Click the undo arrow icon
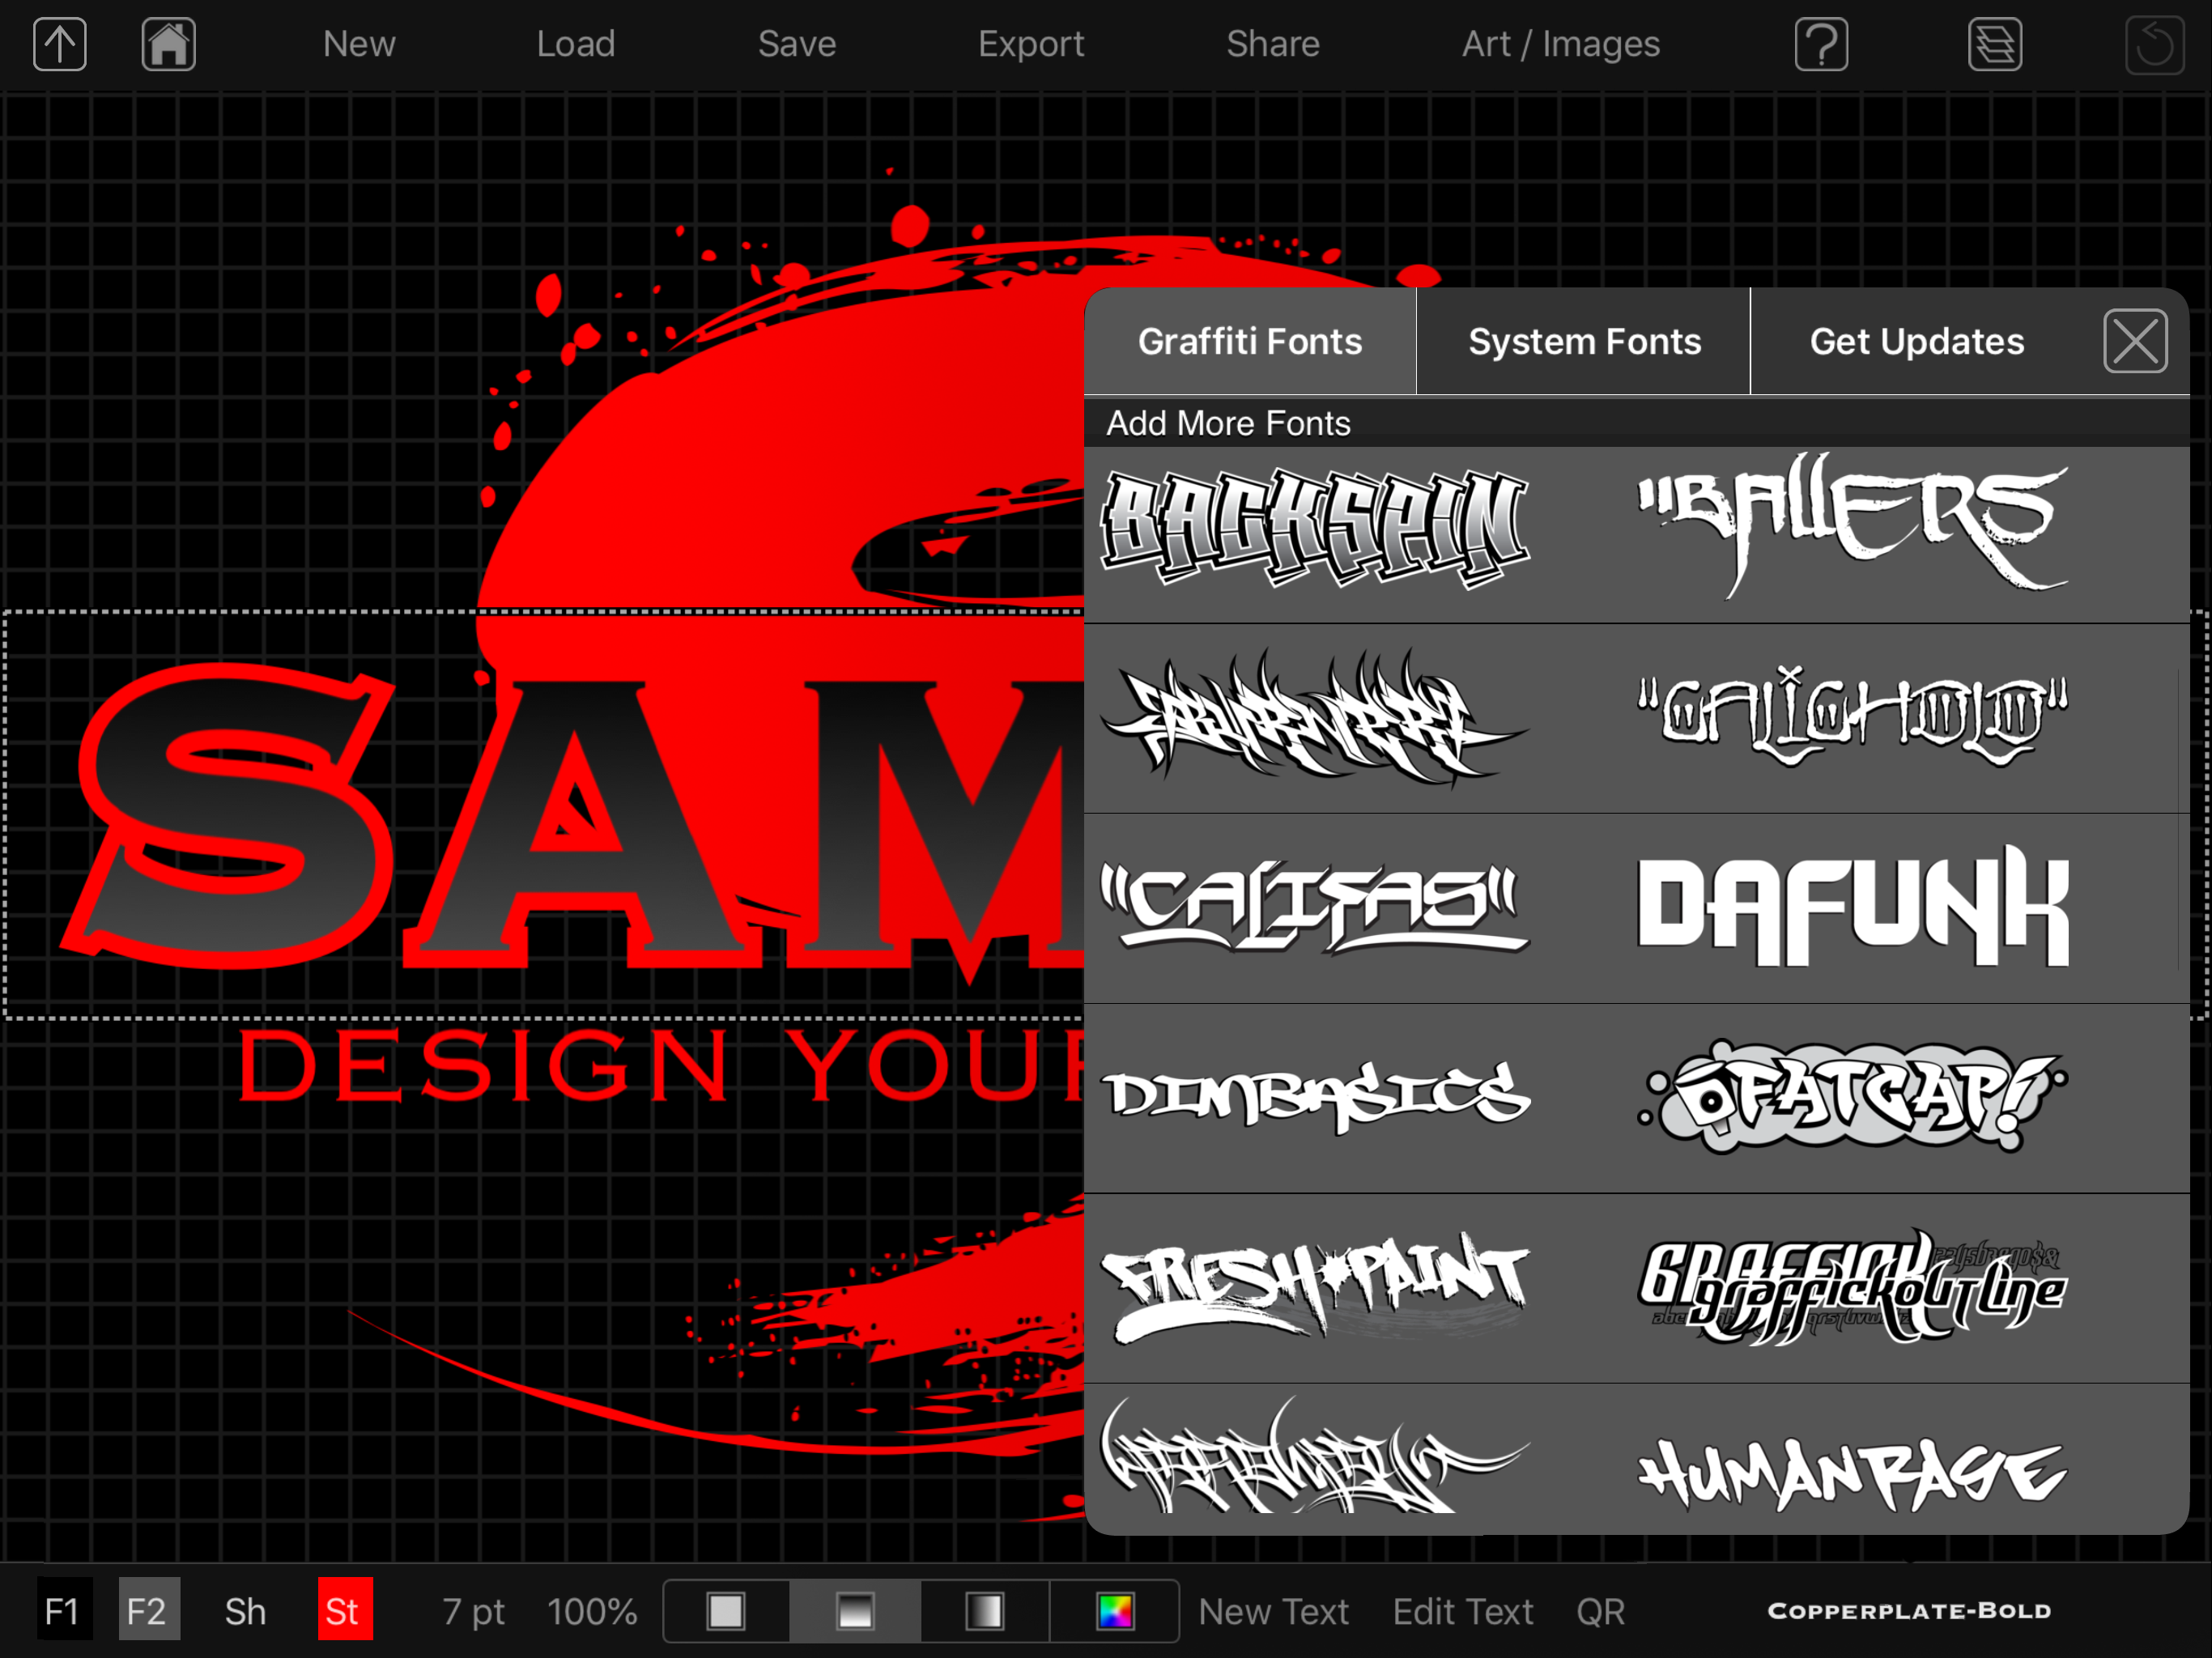2212x1658 pixels. click(x=2154, y=44)
